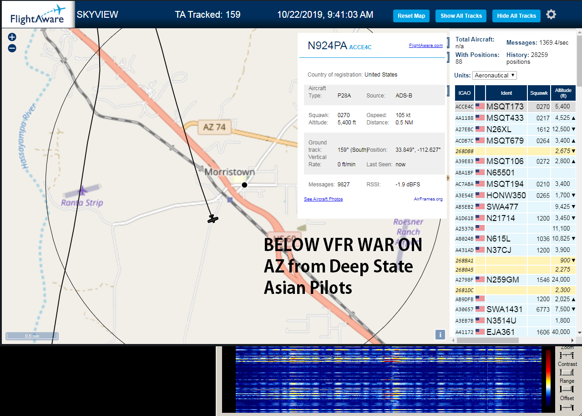
Task: Click the yellow 2681DC row
Action: (516, 290)
